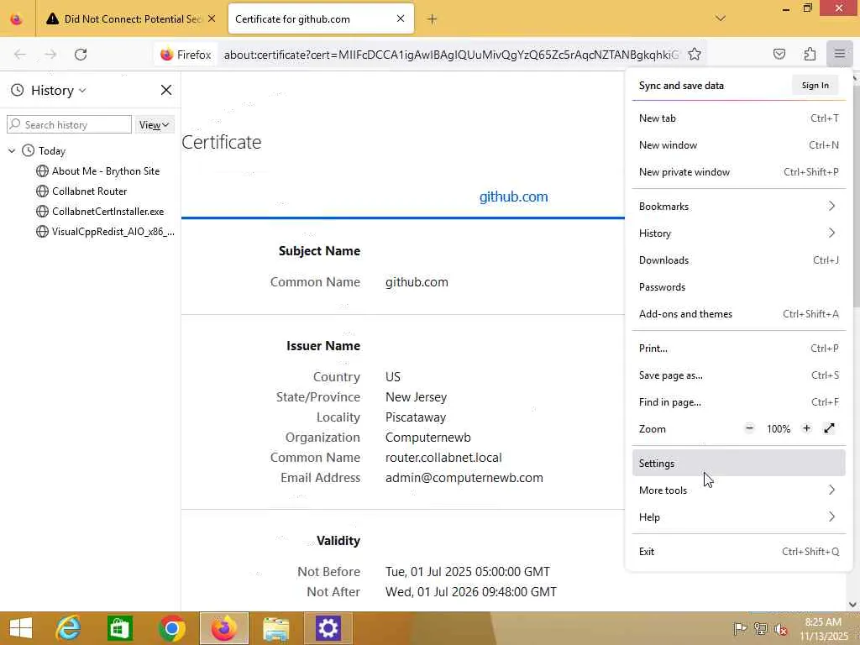The width and height of the screenshot is (860, 645).
Task: Open Windows Store taskbar icon
Action: pos(120,628)
